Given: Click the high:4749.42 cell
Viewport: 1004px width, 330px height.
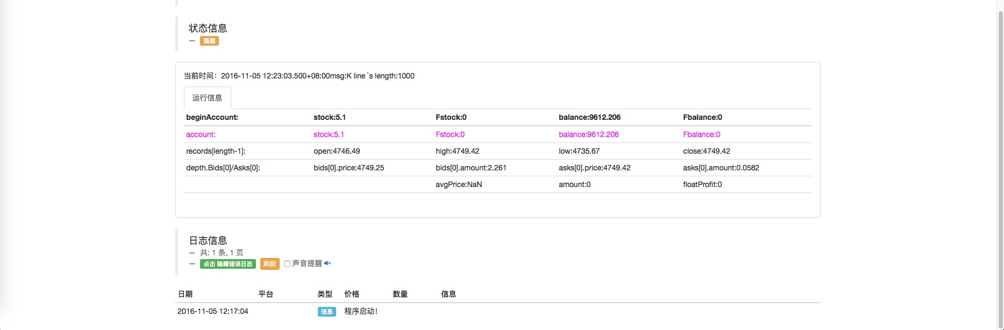Looking at the screenshot, I should (x=457, y=151).
